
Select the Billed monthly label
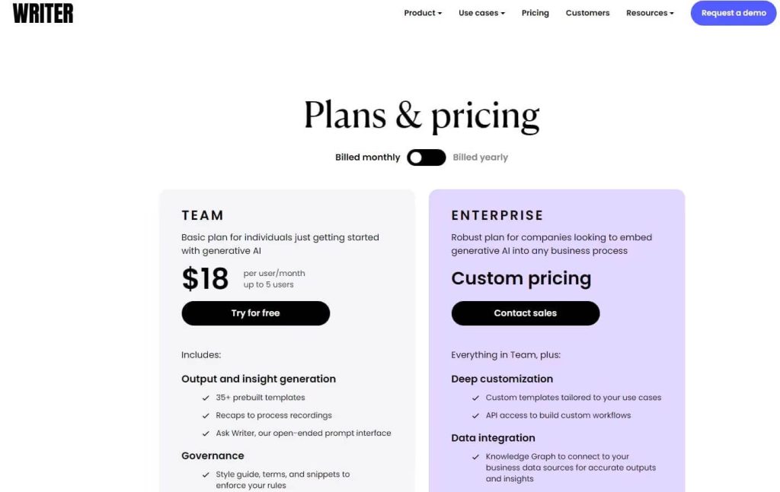pos(367,157)
